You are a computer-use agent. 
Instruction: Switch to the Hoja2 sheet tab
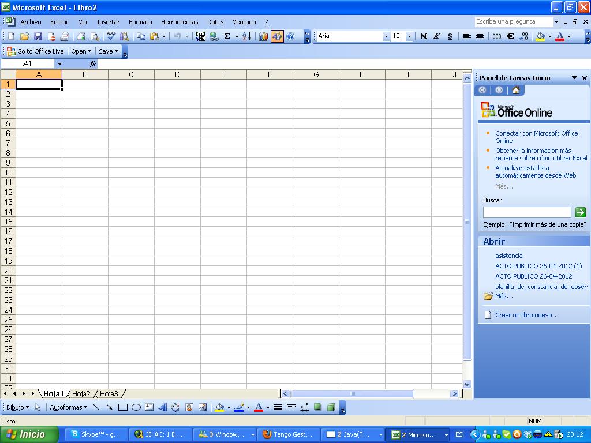pyautogui.click(x=81, y=394)
